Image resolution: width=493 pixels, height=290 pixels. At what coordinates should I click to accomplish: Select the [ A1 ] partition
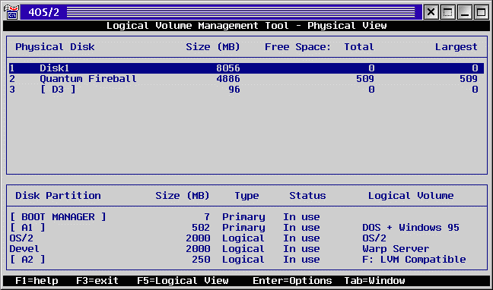27,228
